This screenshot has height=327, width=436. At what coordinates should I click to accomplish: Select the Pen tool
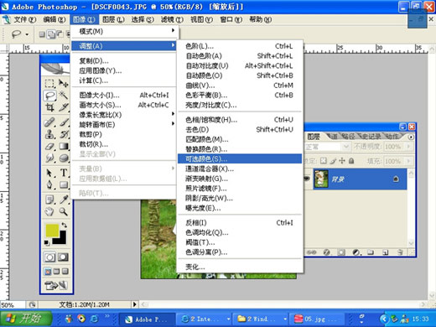(x=49, y=184)
